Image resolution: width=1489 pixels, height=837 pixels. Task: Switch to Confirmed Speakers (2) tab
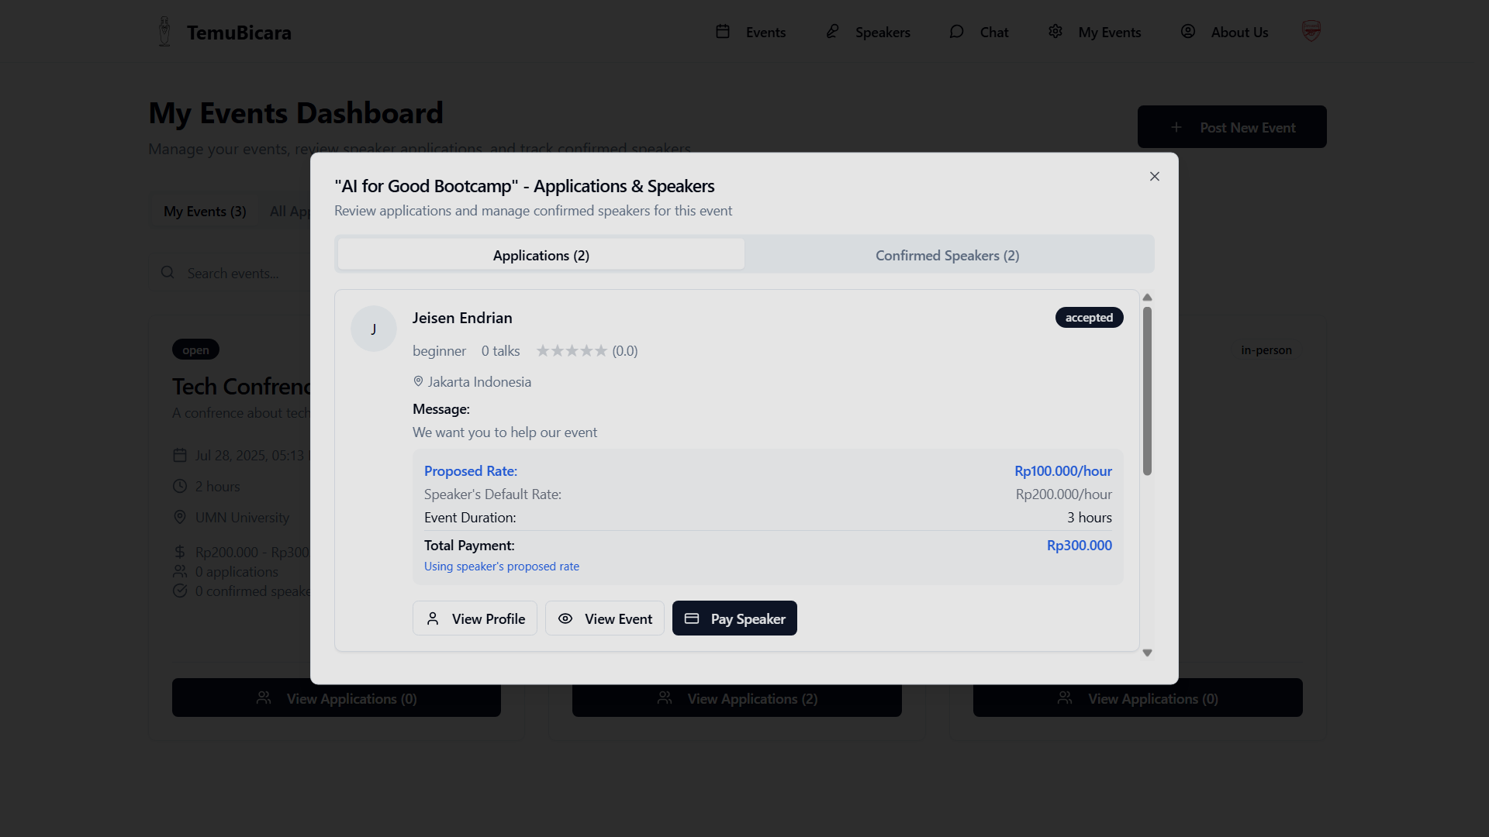click(947, 255)
